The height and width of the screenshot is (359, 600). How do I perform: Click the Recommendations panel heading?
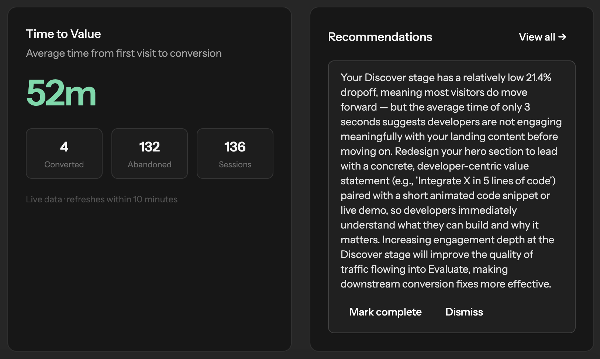[x=380, y=37]
